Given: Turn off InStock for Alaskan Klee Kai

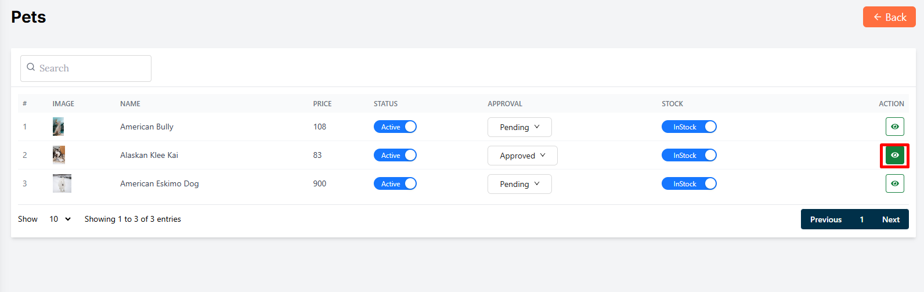Looking at the screenshot, I should pos(689,155).
